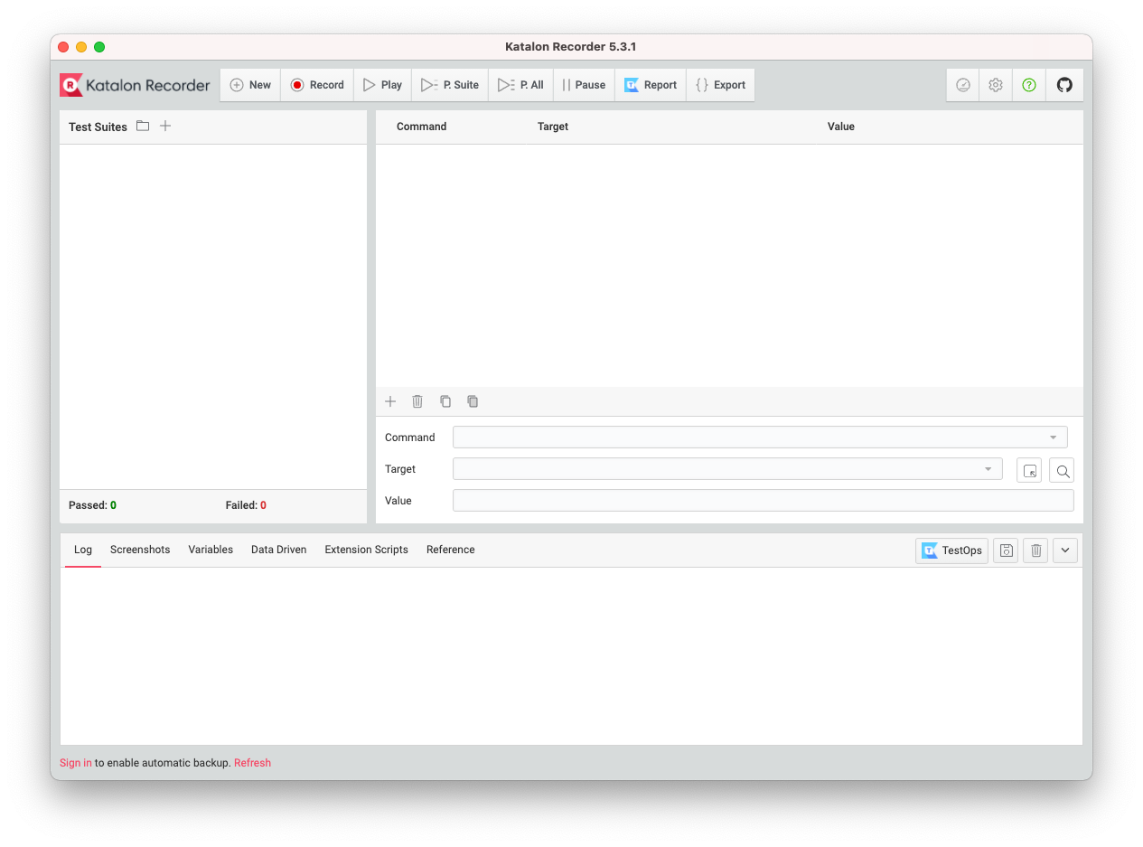Click the Passed: 0 counter

coord(92,505)
